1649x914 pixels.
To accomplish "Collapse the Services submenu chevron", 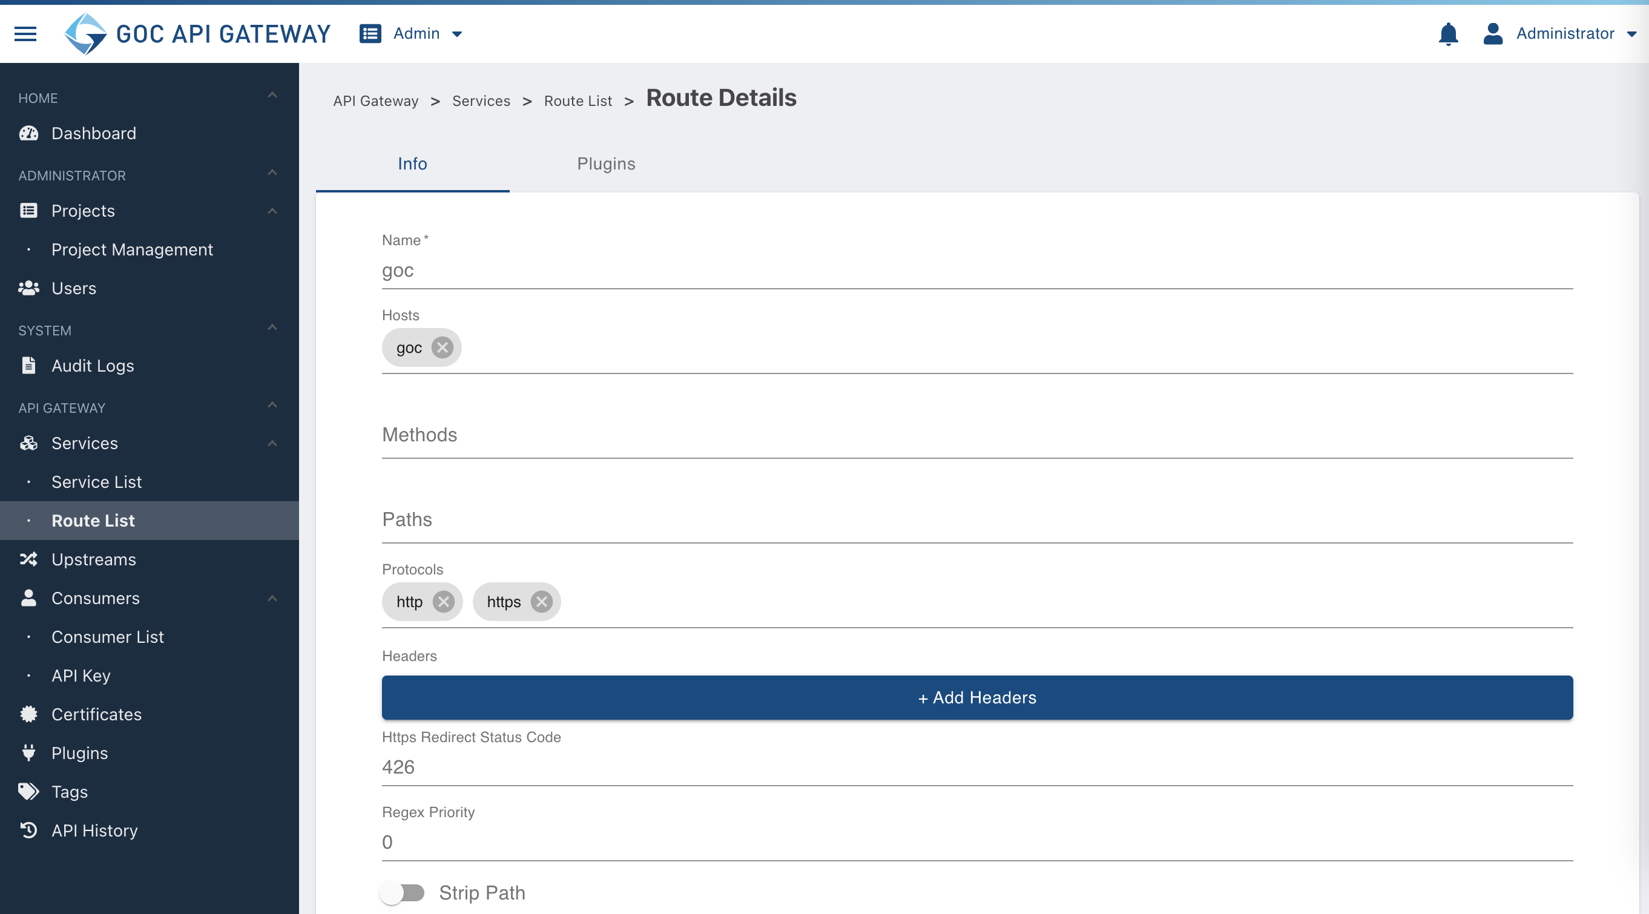I will [x=272, y=444].
